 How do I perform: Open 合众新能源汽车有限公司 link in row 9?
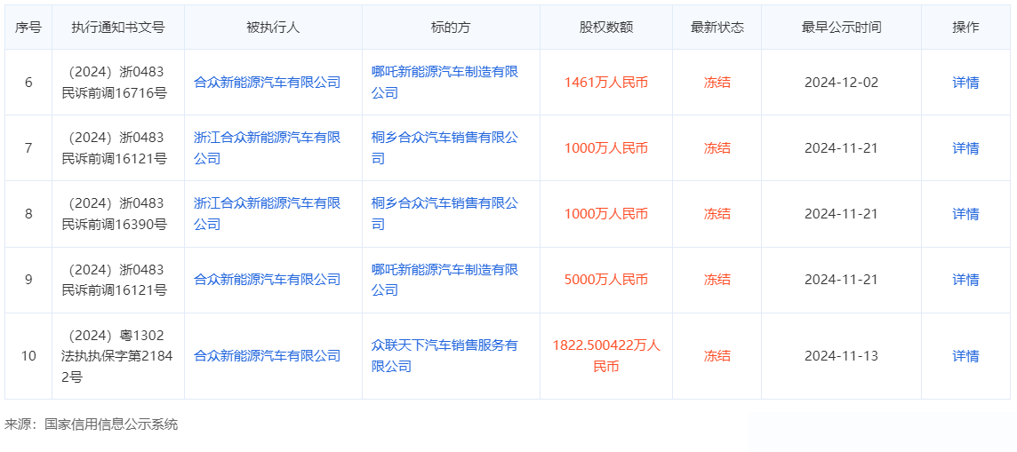pyautogui.click(x=268, y=280)
